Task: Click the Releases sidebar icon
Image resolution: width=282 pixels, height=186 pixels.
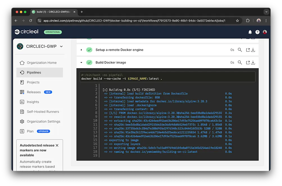Action: (22, 92)
